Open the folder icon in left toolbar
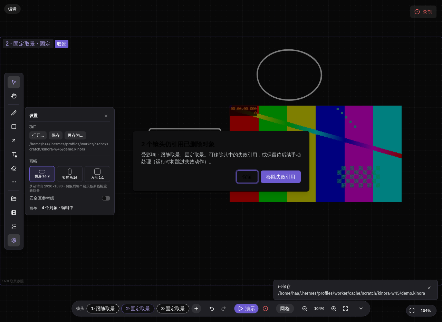The height and width of the screenshot is (322, 442). pyautogui.click(x=14, y=198)
